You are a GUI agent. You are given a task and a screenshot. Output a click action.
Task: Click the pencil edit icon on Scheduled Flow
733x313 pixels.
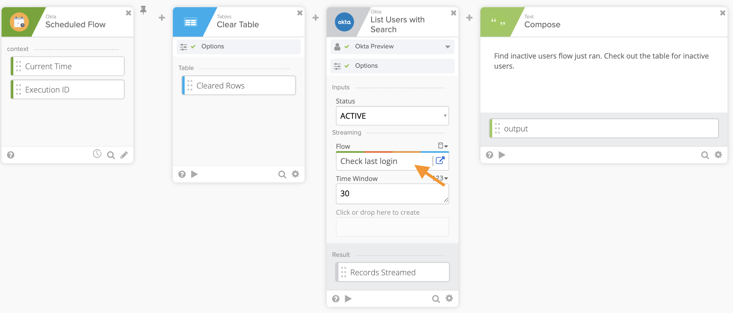click(x=124, y=155)
